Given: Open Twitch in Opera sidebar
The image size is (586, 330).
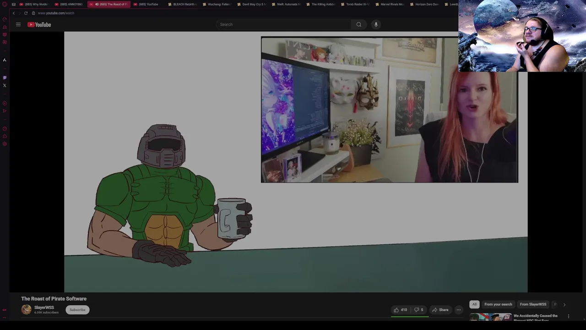Looking at the screenshot, I should [x=5, y=77].
